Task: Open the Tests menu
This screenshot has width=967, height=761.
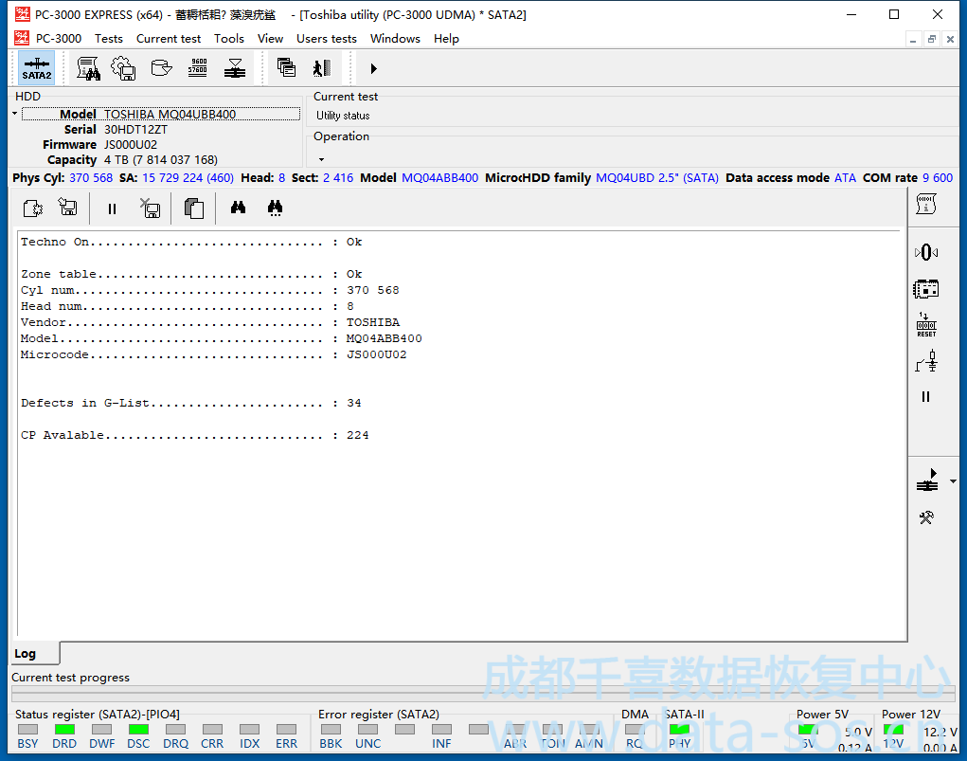Action: (108, 39)
